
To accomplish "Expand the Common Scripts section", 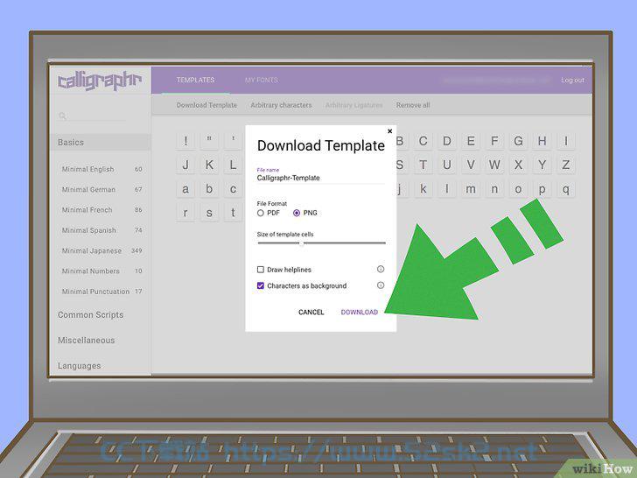I will (90, 315).
